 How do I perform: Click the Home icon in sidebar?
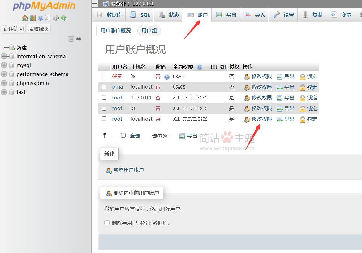coord(25,18)
